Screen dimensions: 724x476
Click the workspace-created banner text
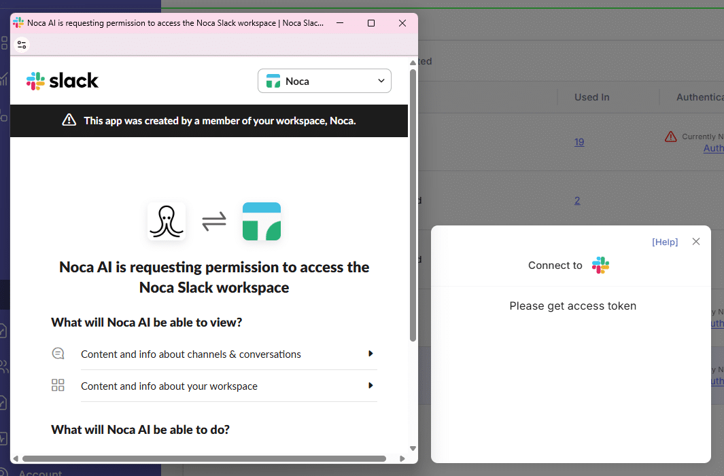(x=220, y=121)
